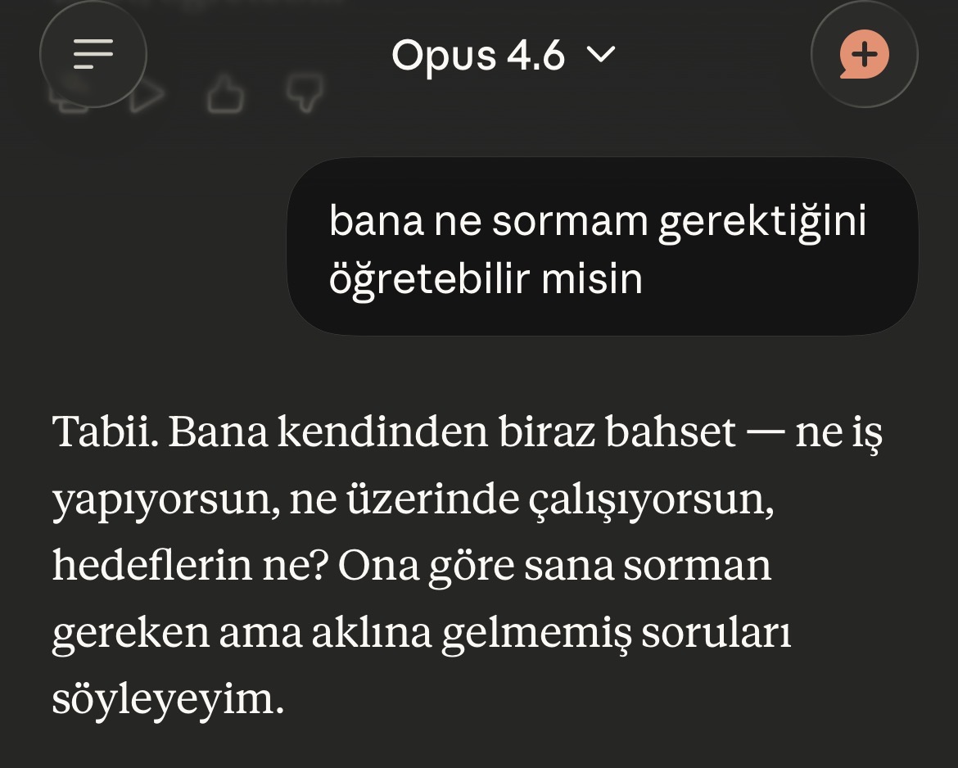This screenshot has height=768, width=958.
Task: Tap the text "öğretebilir misin" in the bubble
Action: 486,280
